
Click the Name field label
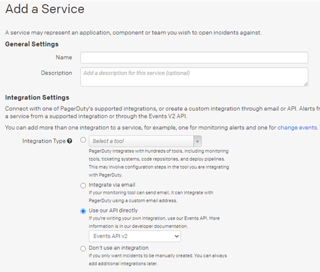64,57
